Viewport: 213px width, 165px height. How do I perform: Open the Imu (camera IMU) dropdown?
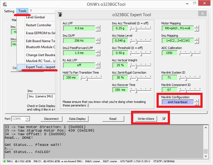41,96
